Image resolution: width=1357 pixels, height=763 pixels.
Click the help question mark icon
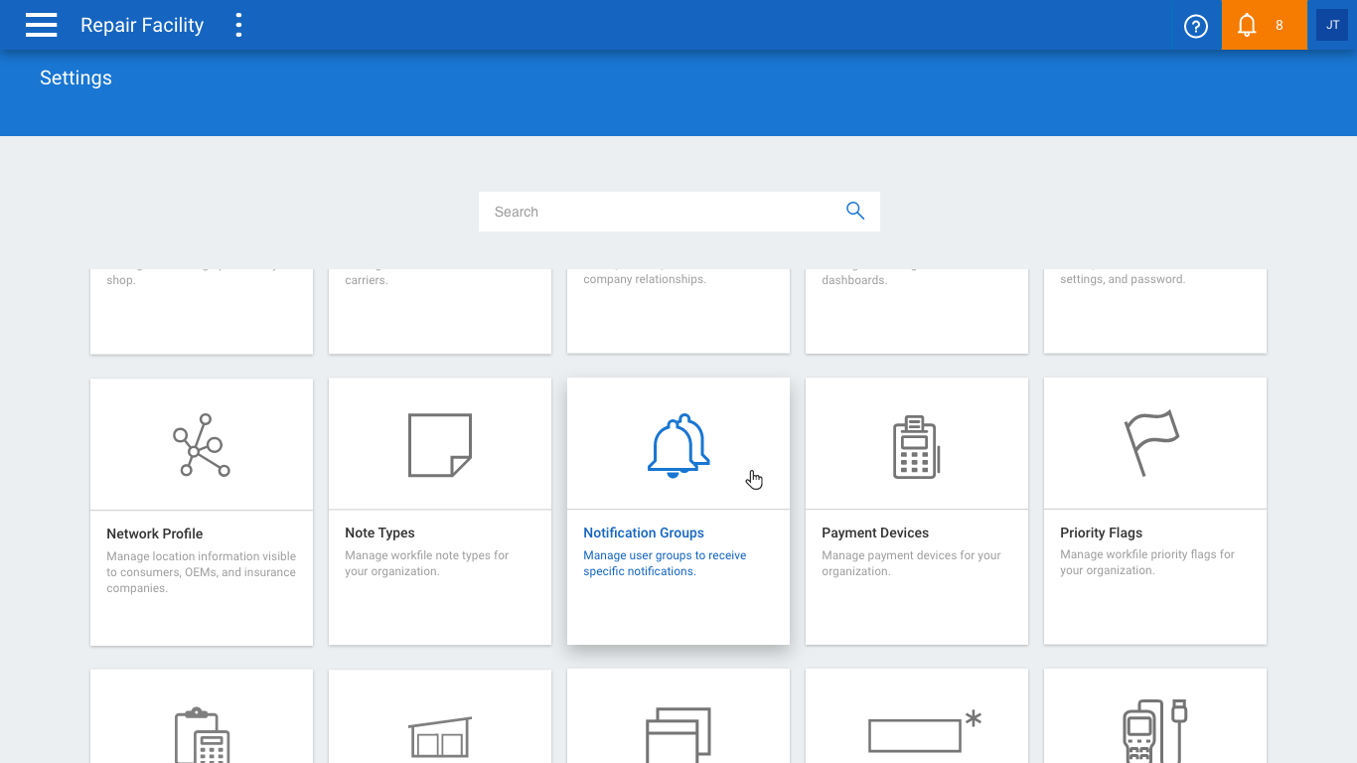[x=1195, y=26]
